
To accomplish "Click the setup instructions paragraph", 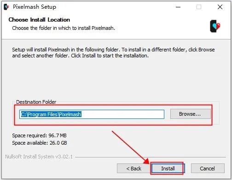I will click(x=113, y=53).
